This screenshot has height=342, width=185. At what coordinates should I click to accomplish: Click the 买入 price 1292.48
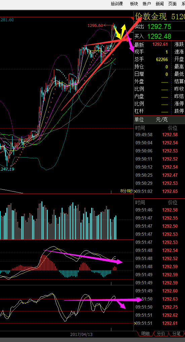click(x=159, y=36)
